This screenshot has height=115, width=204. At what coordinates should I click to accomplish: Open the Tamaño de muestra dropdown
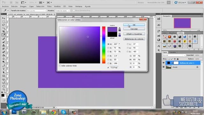point(36,11)
